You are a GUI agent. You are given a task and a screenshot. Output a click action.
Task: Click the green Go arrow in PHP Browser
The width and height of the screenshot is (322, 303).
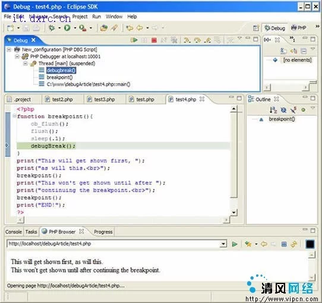pos(234,244)
